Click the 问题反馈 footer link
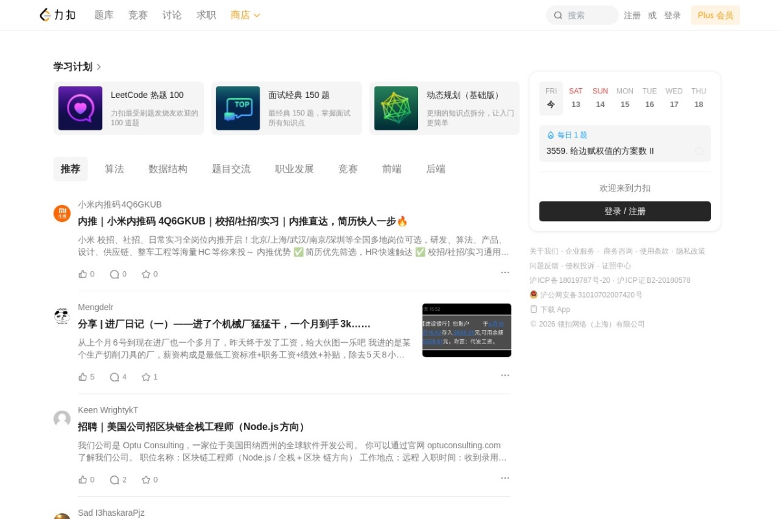Viewport: 779px width, 519px height. [x=544, y=266]
